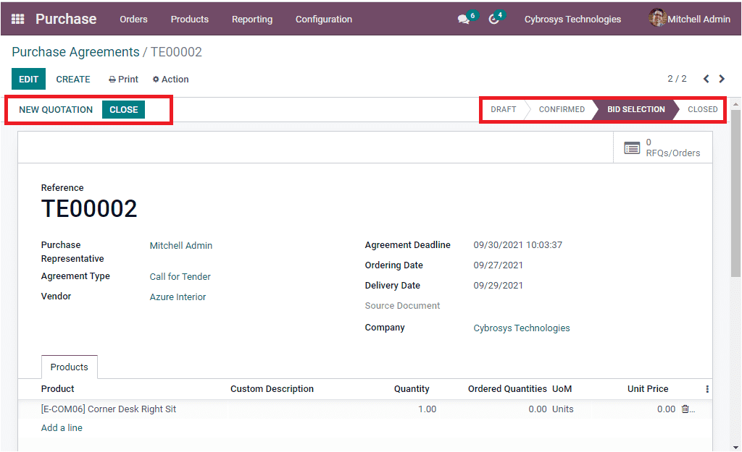
Task: Click the BID SELECTION stage in the progress bar
Action: (635, 109)
